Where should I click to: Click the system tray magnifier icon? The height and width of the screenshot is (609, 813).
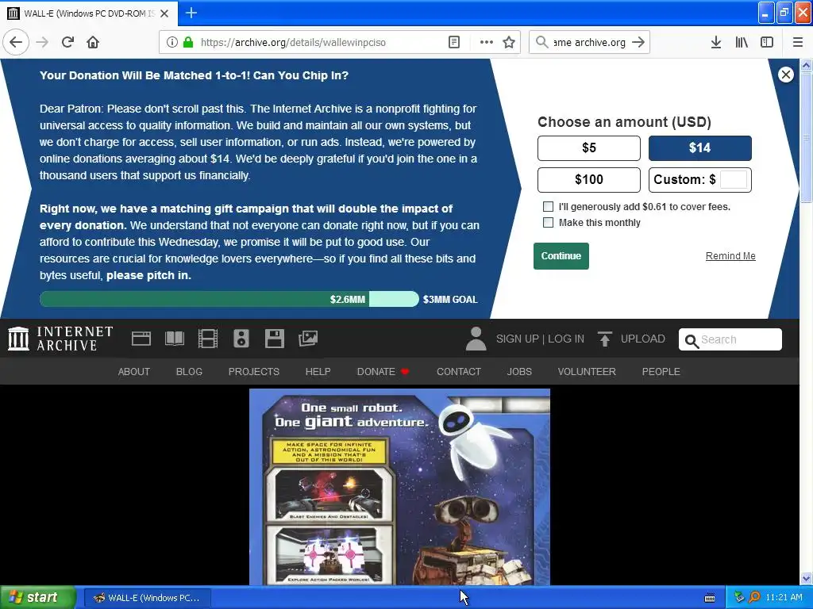click(754, 598)
